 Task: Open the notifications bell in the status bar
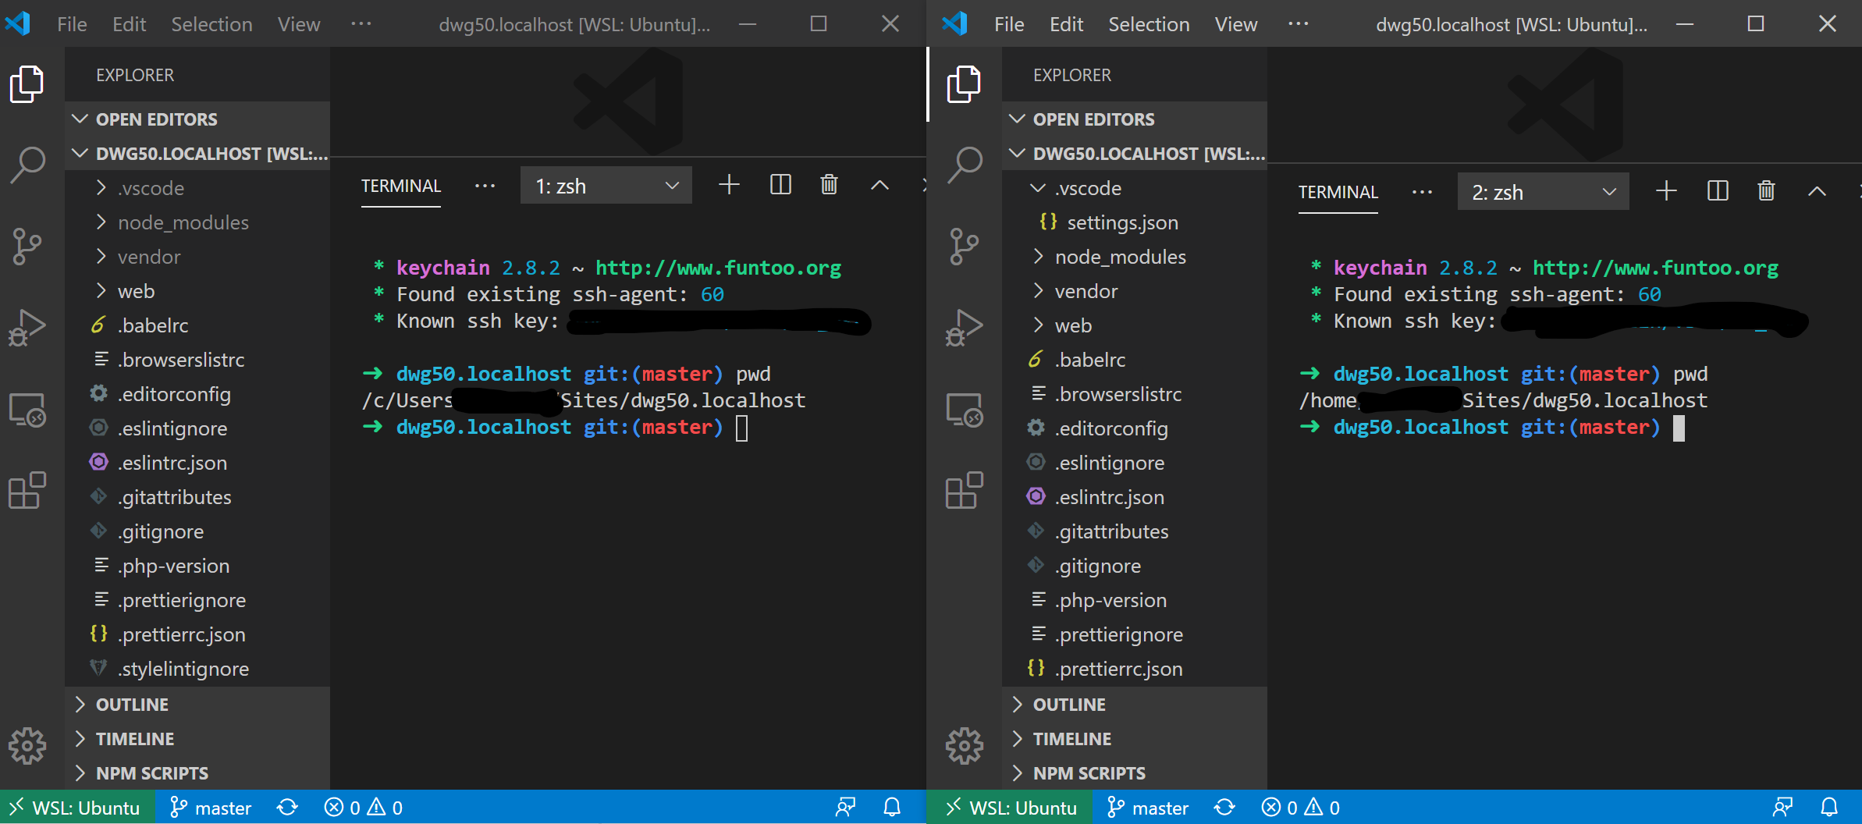point(892,807)
